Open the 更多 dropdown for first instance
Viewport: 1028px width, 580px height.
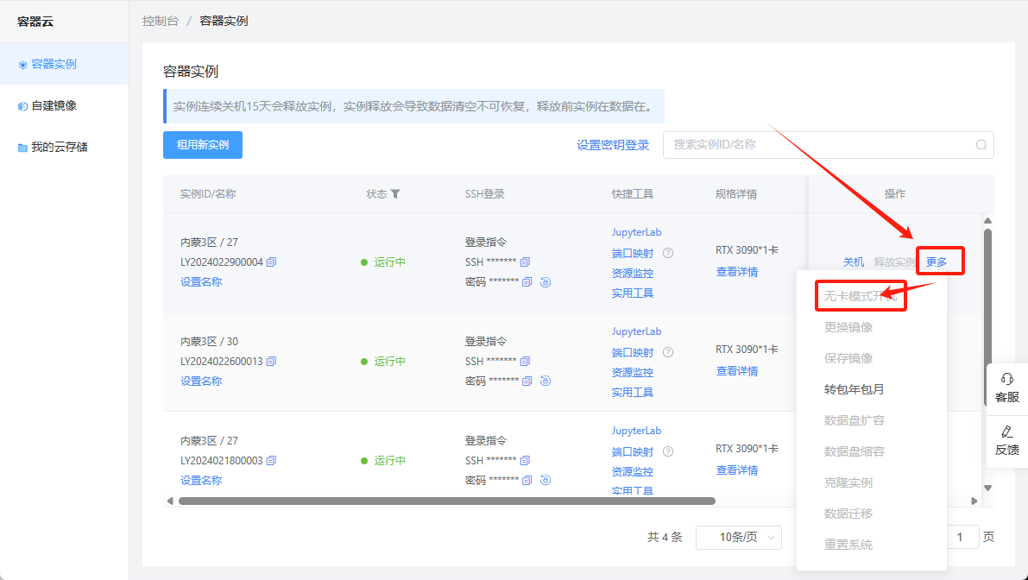coord(937,262)
